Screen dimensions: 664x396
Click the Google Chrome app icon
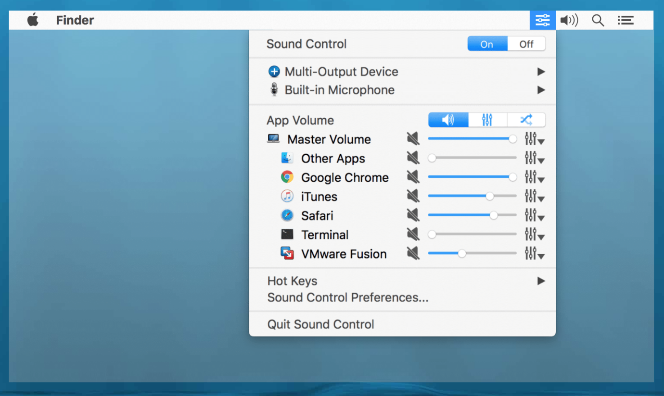point(287,177)
